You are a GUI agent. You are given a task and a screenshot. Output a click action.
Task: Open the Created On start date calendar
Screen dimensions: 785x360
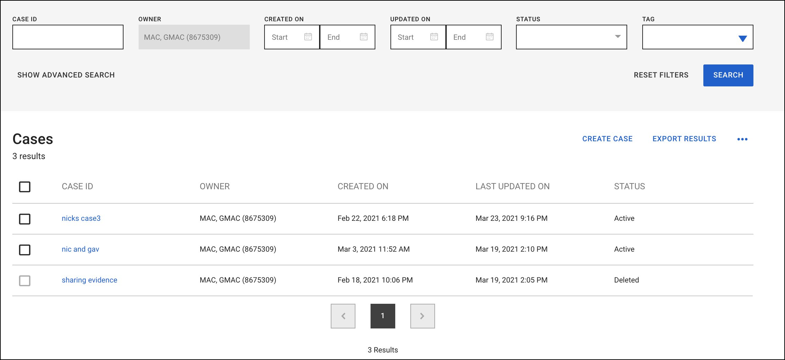(x=308, y=37)
